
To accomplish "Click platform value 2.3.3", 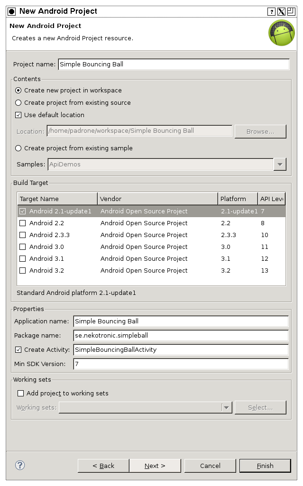I will tap(229, 235).
